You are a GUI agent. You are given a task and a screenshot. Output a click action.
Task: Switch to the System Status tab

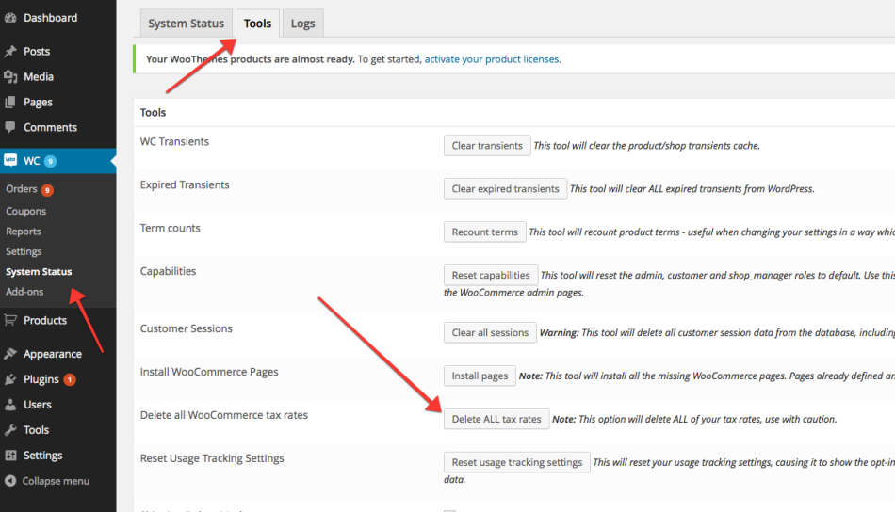coord(187,24)
